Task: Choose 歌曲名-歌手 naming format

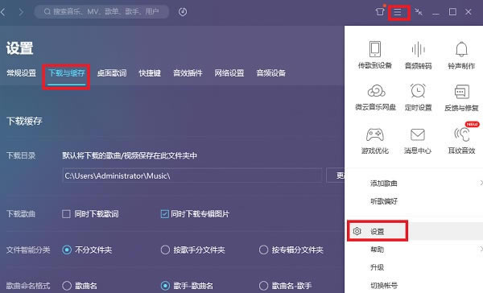Action: pos(264,286)
